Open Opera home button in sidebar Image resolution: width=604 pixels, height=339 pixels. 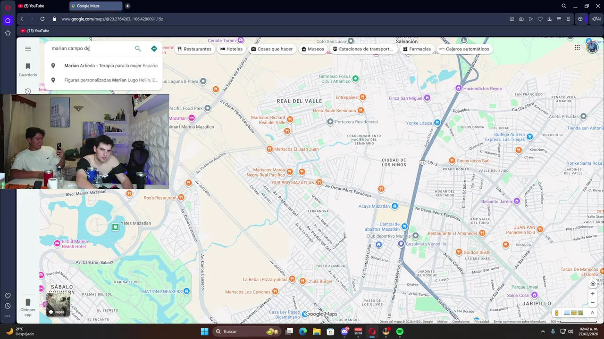pyautogui.click(x=8, y=20)
